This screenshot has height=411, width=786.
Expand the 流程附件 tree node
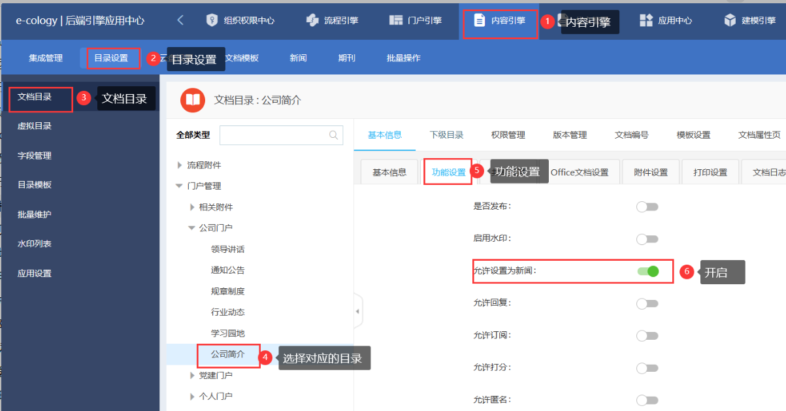click(x=181, y=165)
